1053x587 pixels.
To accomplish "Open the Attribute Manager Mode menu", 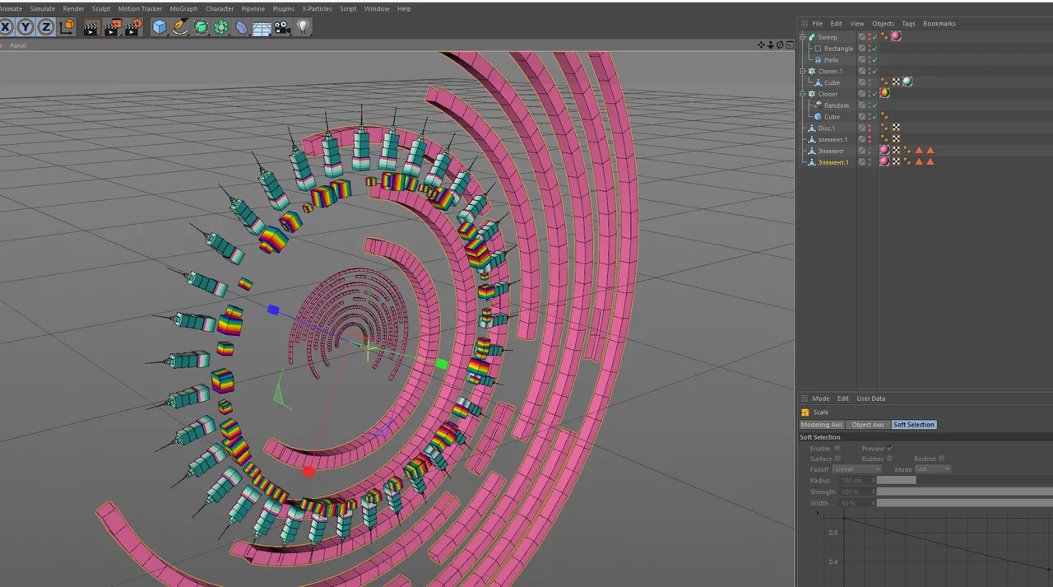I will [x=821, y=398].
